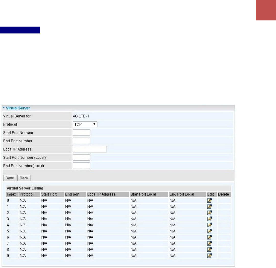Open the Protocol TCP dropdown
This screenshot has height=268, width=276.
point(85,124)
